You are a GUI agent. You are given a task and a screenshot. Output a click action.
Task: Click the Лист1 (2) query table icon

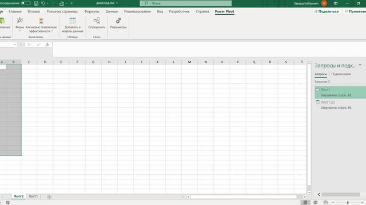pyautogui.click(x=318, y=102)
